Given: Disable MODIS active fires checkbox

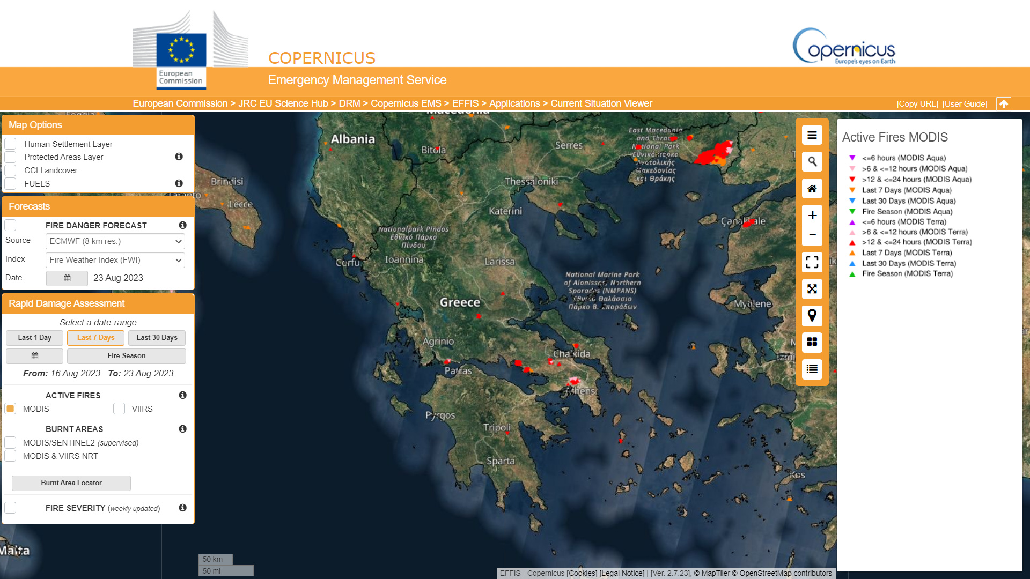Looking at the screenshot, I should tap(10, 409).
